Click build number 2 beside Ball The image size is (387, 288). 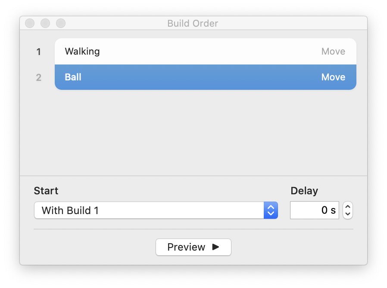pos(39,78)
